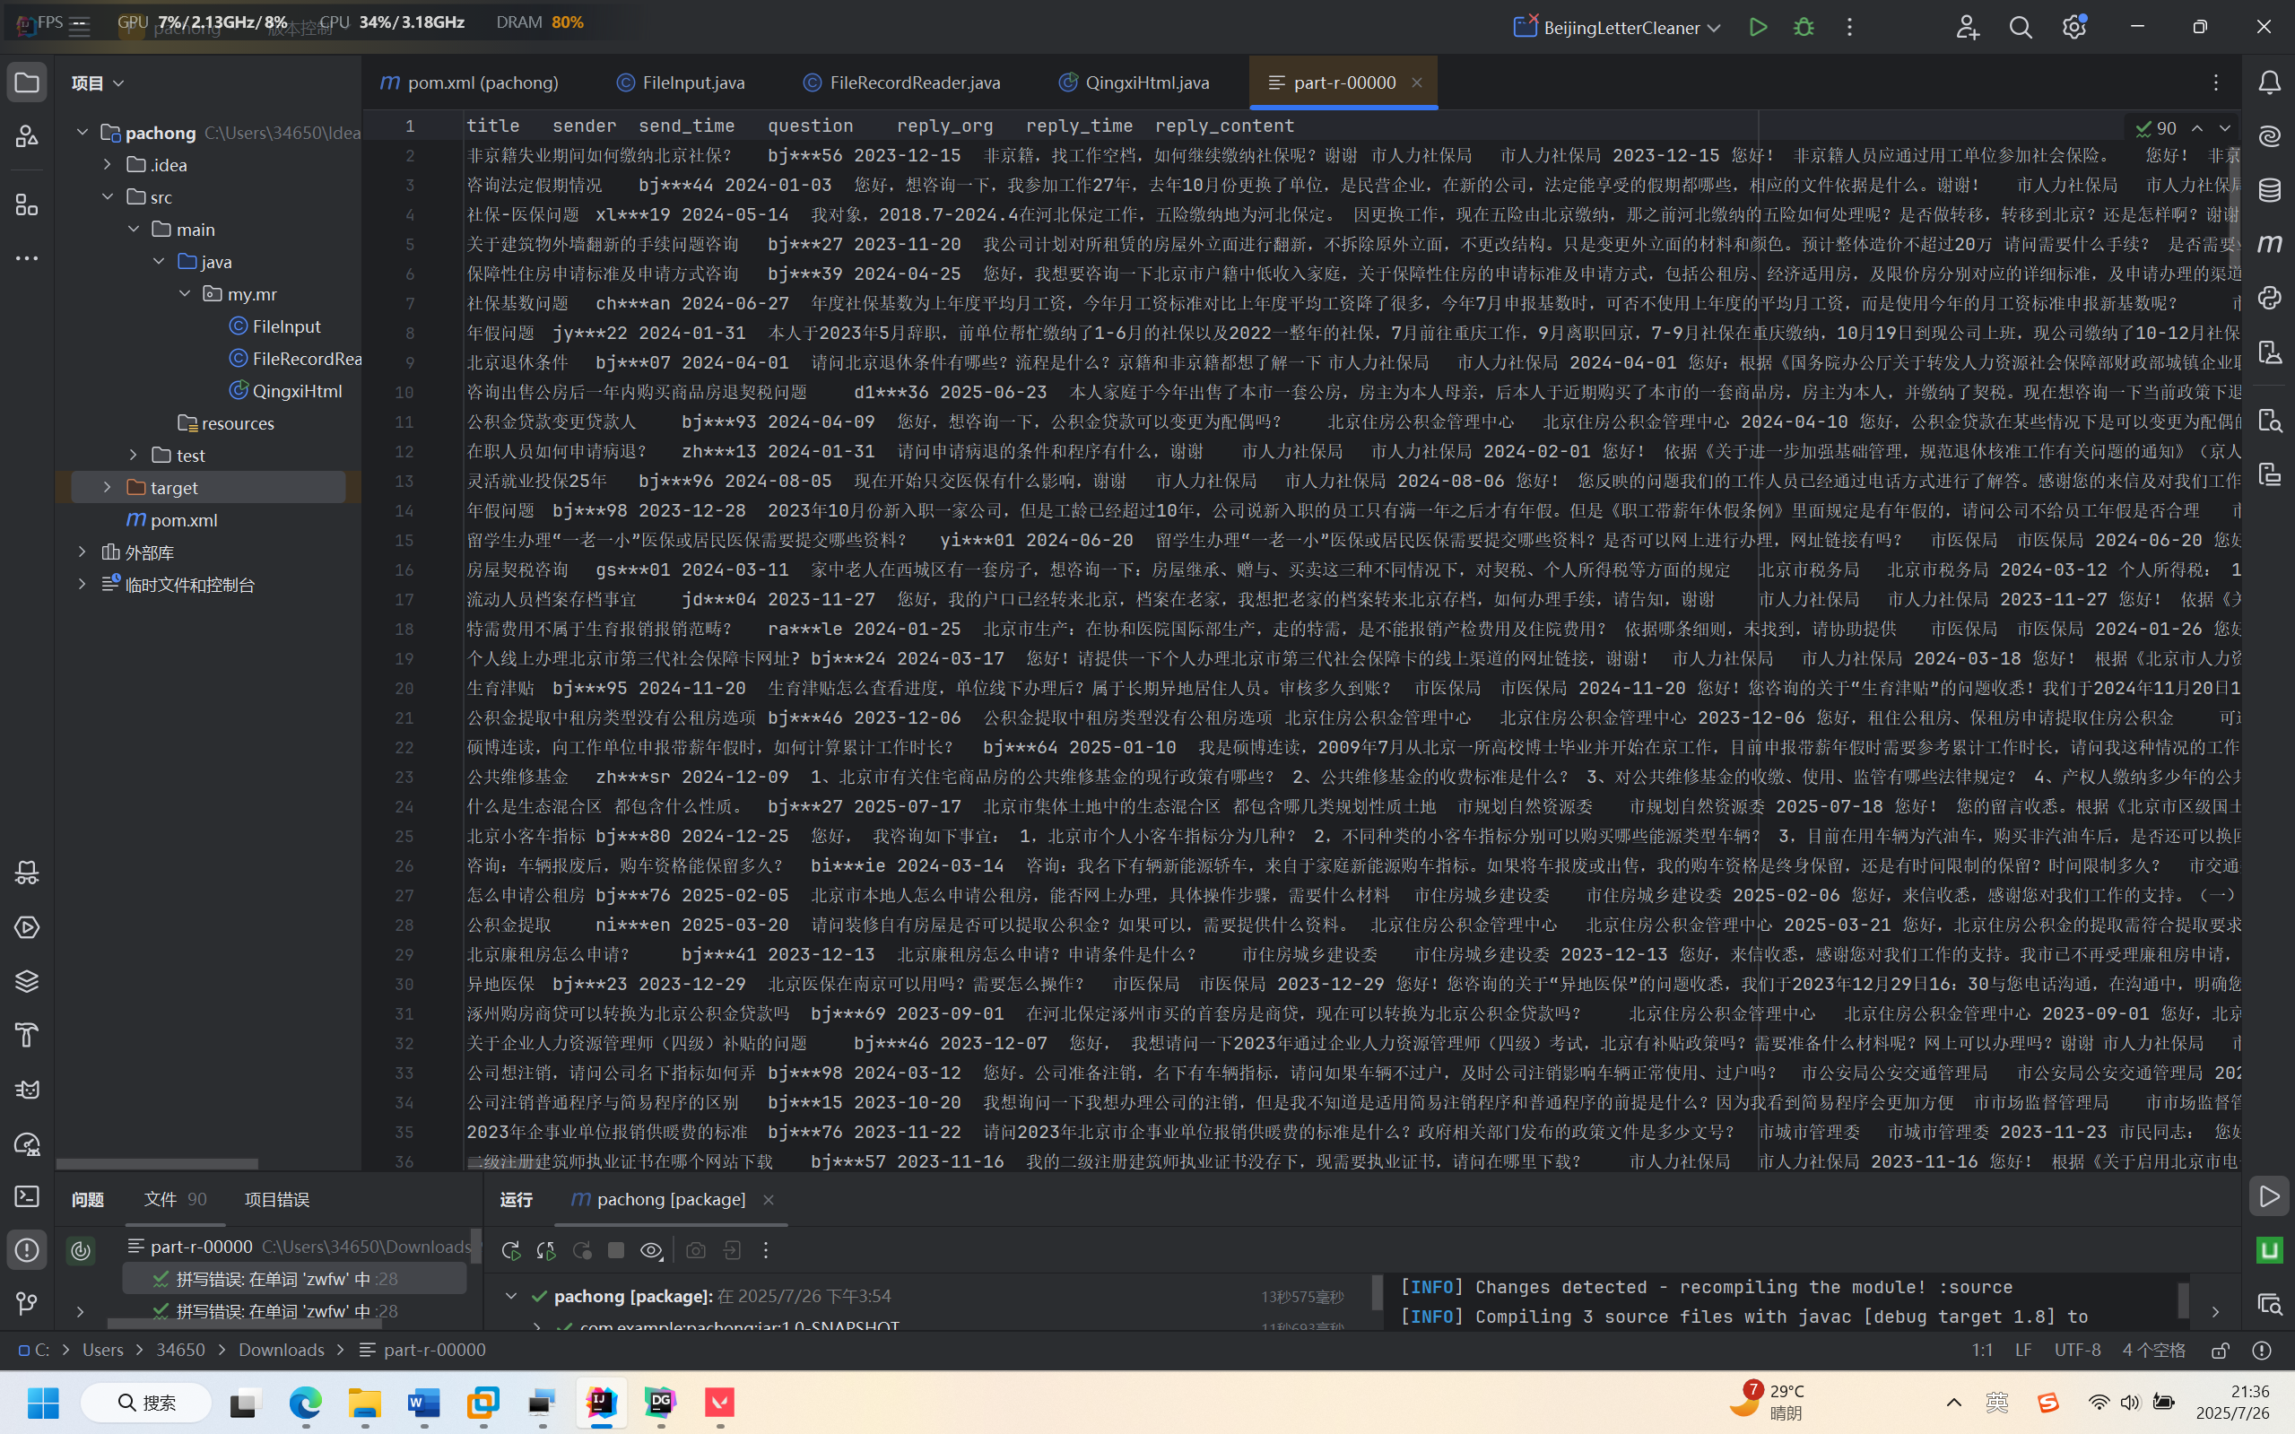Screen dimensions: 2295x1434
Task: Click the Rerun icon in Run toolbar
Action: tap(510, 1250)
